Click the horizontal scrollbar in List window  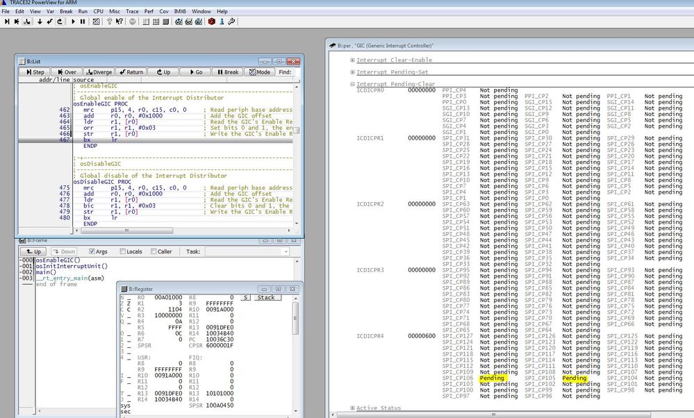point(183,231)
